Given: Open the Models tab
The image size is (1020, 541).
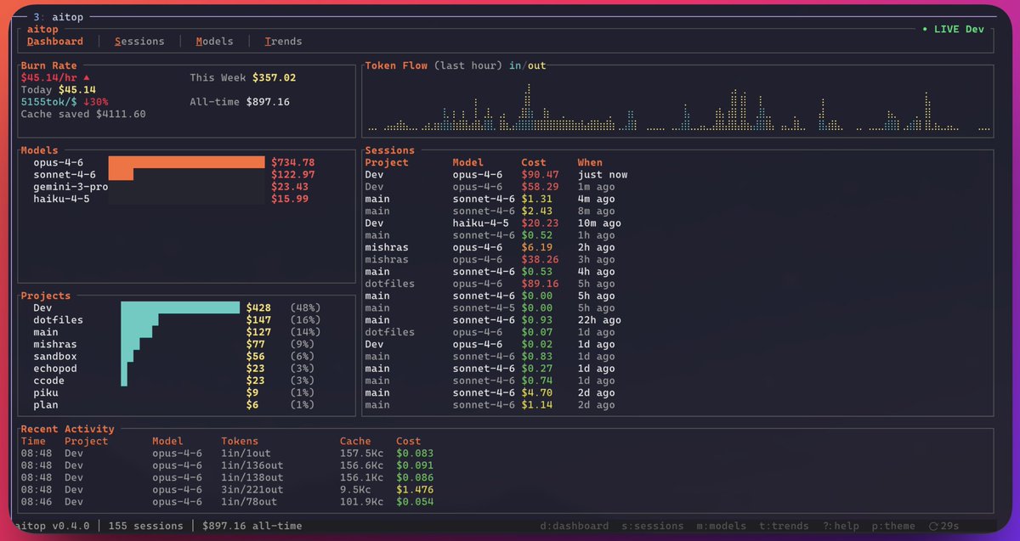Looking at the screenshot, I should coord(214,41).
